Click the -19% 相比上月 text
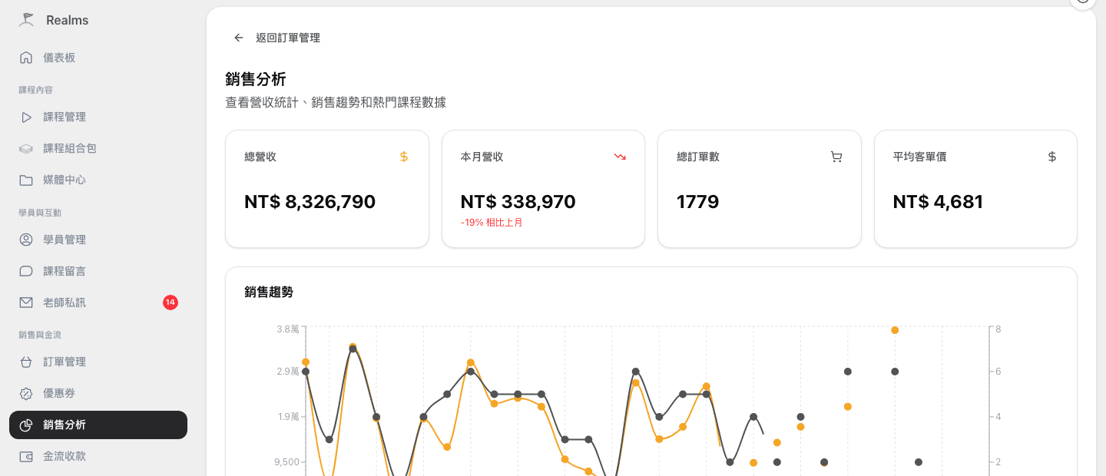This screenshot has height=476, width=1106. click(x=492, y=223)
